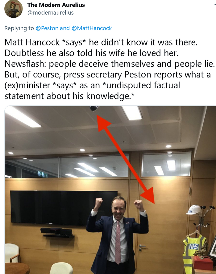
Task: Open The Modern Aurelius profile avatar
Action: 13,9
